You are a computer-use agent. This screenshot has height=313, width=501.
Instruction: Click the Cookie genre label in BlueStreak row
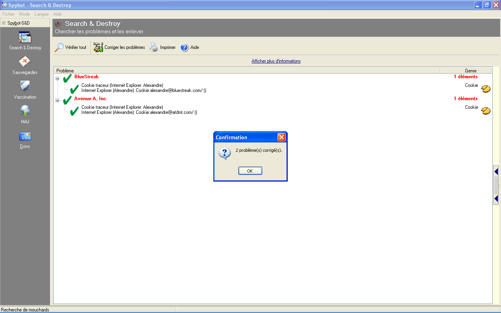(472, 85)
